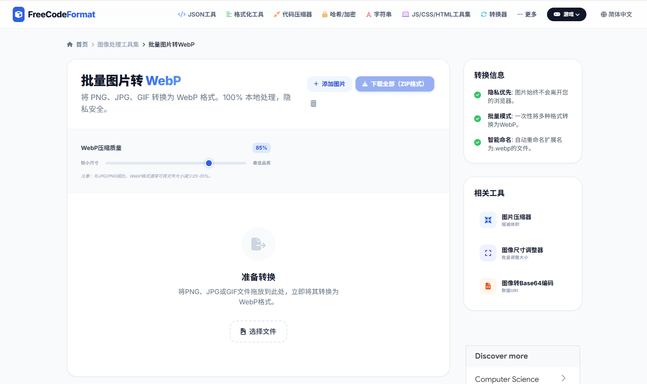The image size is (647, 384).
Task: Click the 下载全部 (ZIP格式) button
Action: click(x=394, y=84)
